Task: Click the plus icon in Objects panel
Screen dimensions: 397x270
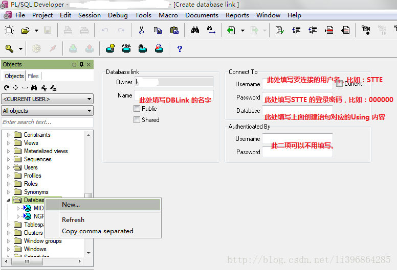Action: 16,88
